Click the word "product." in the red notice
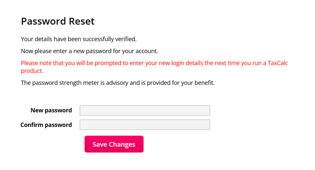315x170 pixels. [32, 71]
